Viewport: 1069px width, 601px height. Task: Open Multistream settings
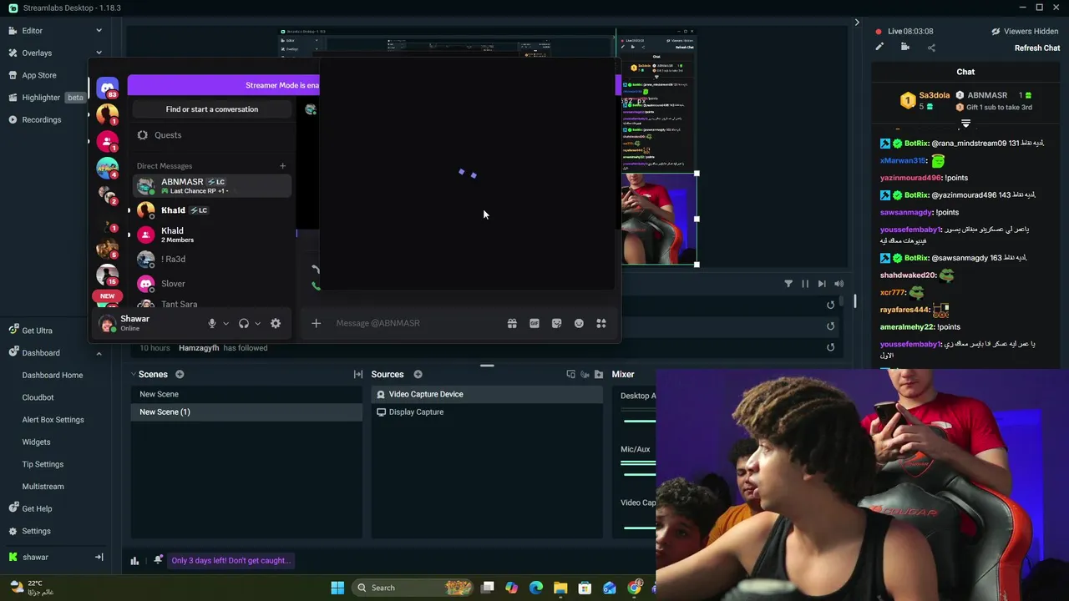pyautogui.click(x=43, y=487)
